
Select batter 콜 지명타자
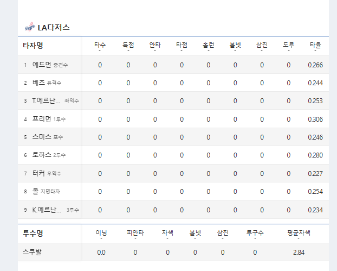click(46, 191)
